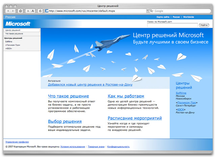The image size is (216, 157).
Task: Select Центр решений in left sidebar menu
Action: pos(13,30)
